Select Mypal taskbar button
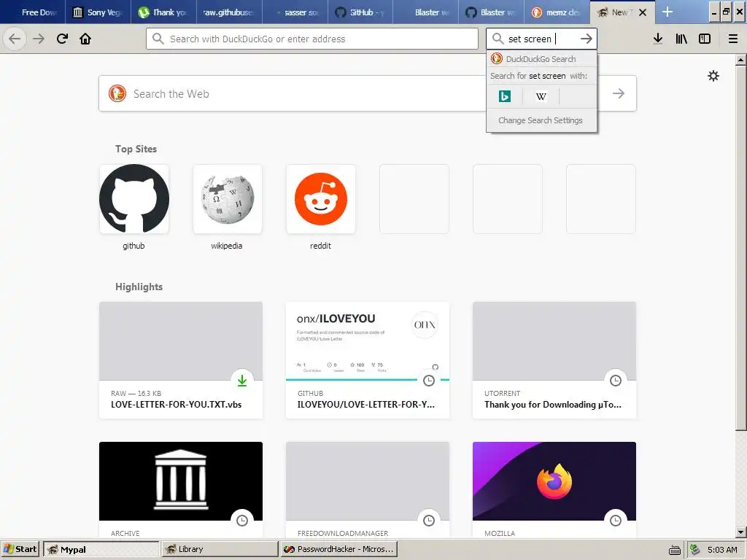This screenshot has height=560, width=747. [x=101, y=549]
